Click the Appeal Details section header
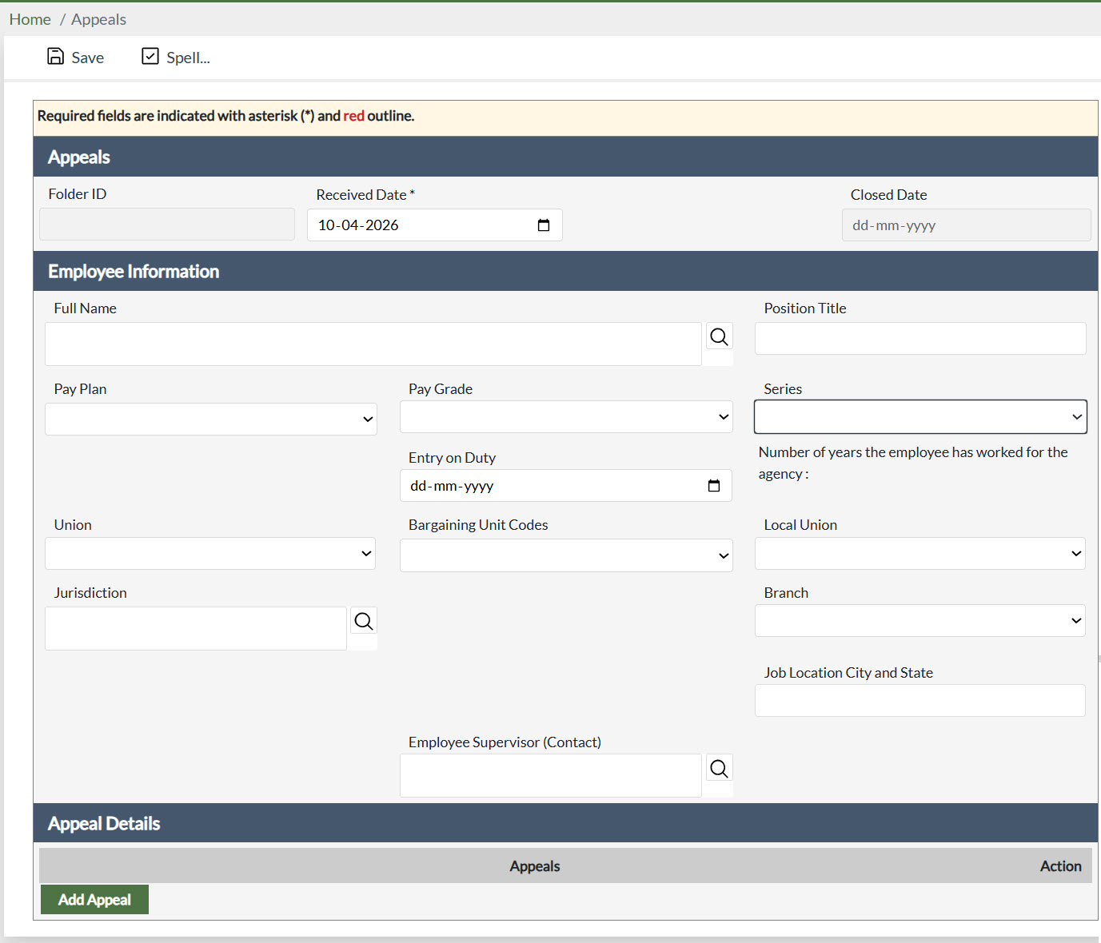The height and width of the screenshot is (943, 1101). pos(565,823)
